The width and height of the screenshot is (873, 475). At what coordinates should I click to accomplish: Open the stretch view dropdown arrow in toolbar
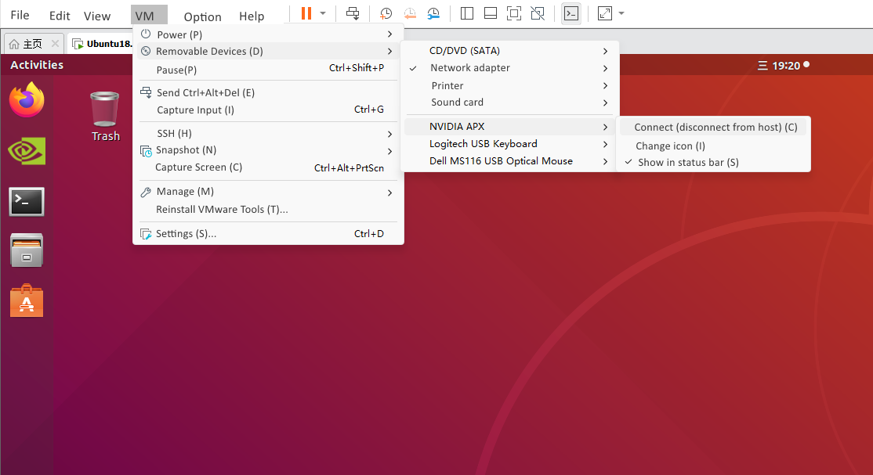tap(621, 14)
